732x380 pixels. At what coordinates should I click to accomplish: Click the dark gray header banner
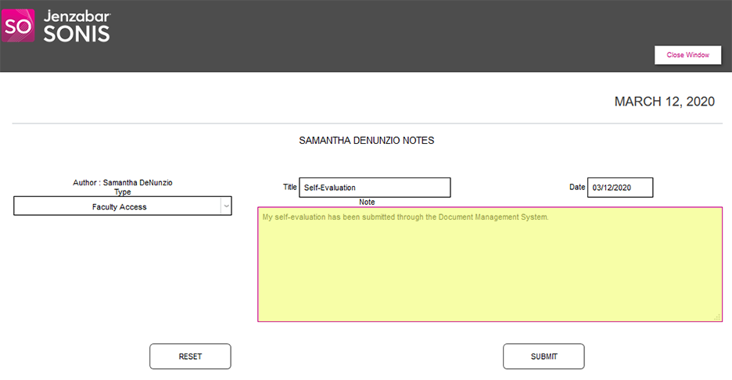pyautogui.click(x=391, y=35)
